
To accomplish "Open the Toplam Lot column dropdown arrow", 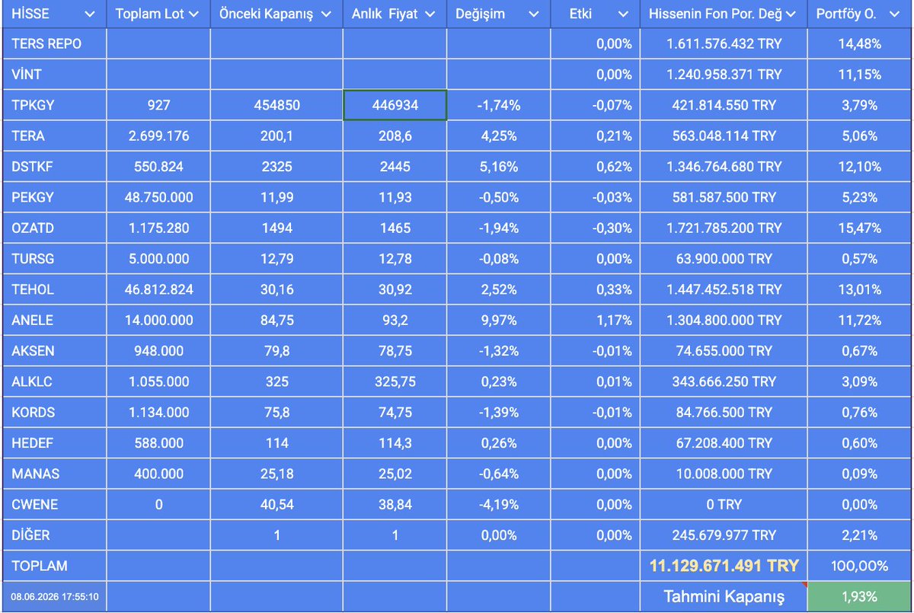I will (193, 14).
